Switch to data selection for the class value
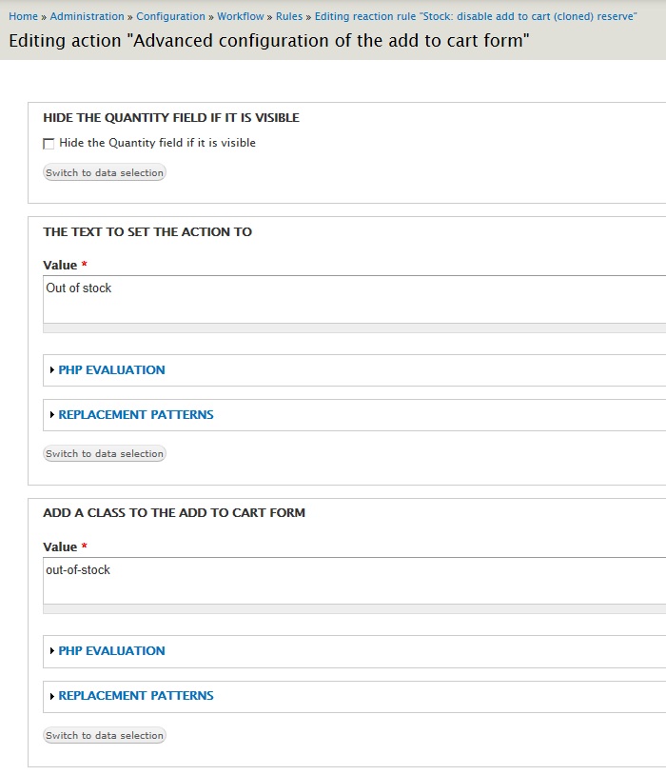Viewport: 666px width, 775px height. tap(104, 735)
